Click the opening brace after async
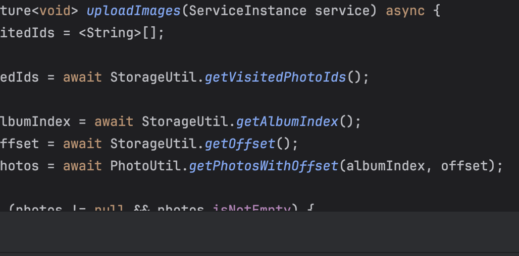 point(437,11)
